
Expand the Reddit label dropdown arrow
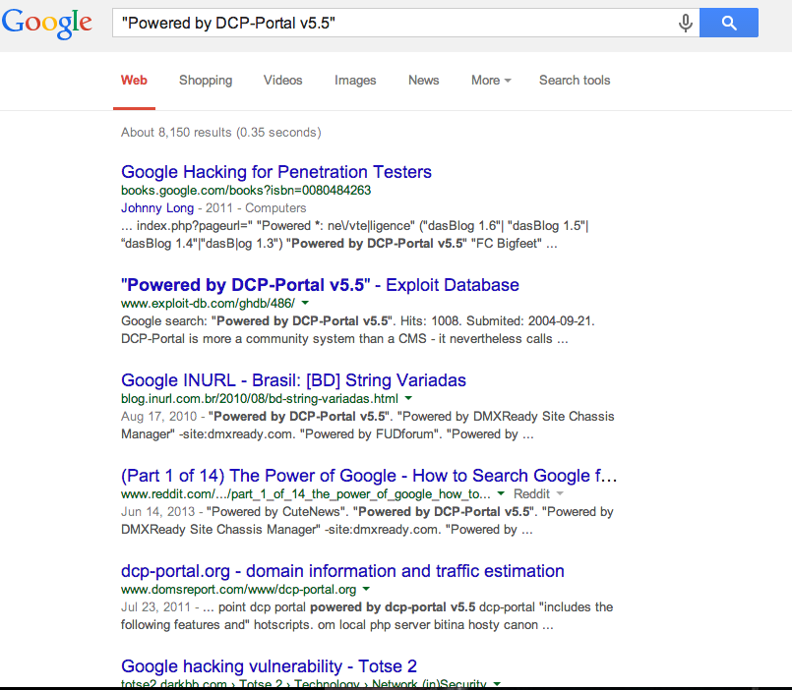(560, 493)
